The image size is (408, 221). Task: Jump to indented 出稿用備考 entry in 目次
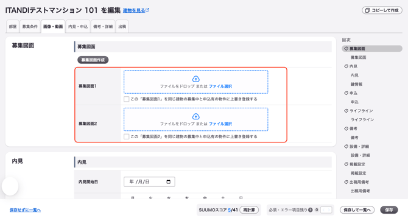point(361,191)
